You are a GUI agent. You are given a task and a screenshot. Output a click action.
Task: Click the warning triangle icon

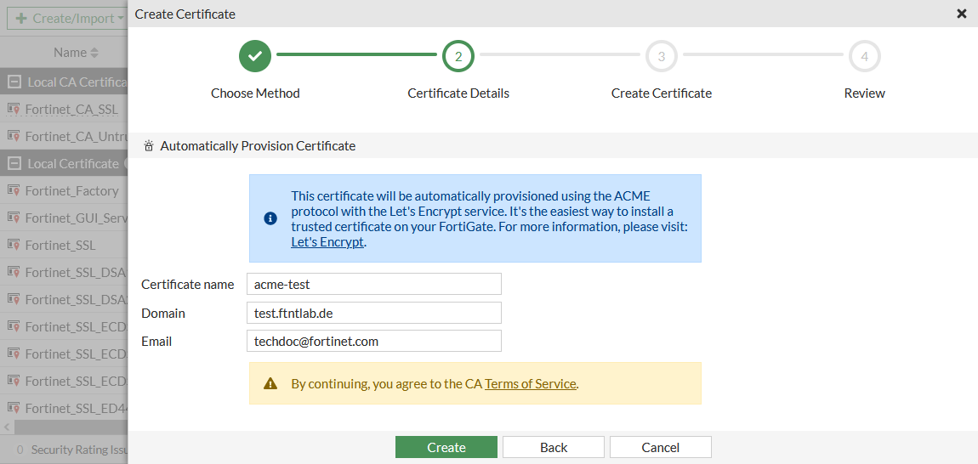click(x=270, y=383)
